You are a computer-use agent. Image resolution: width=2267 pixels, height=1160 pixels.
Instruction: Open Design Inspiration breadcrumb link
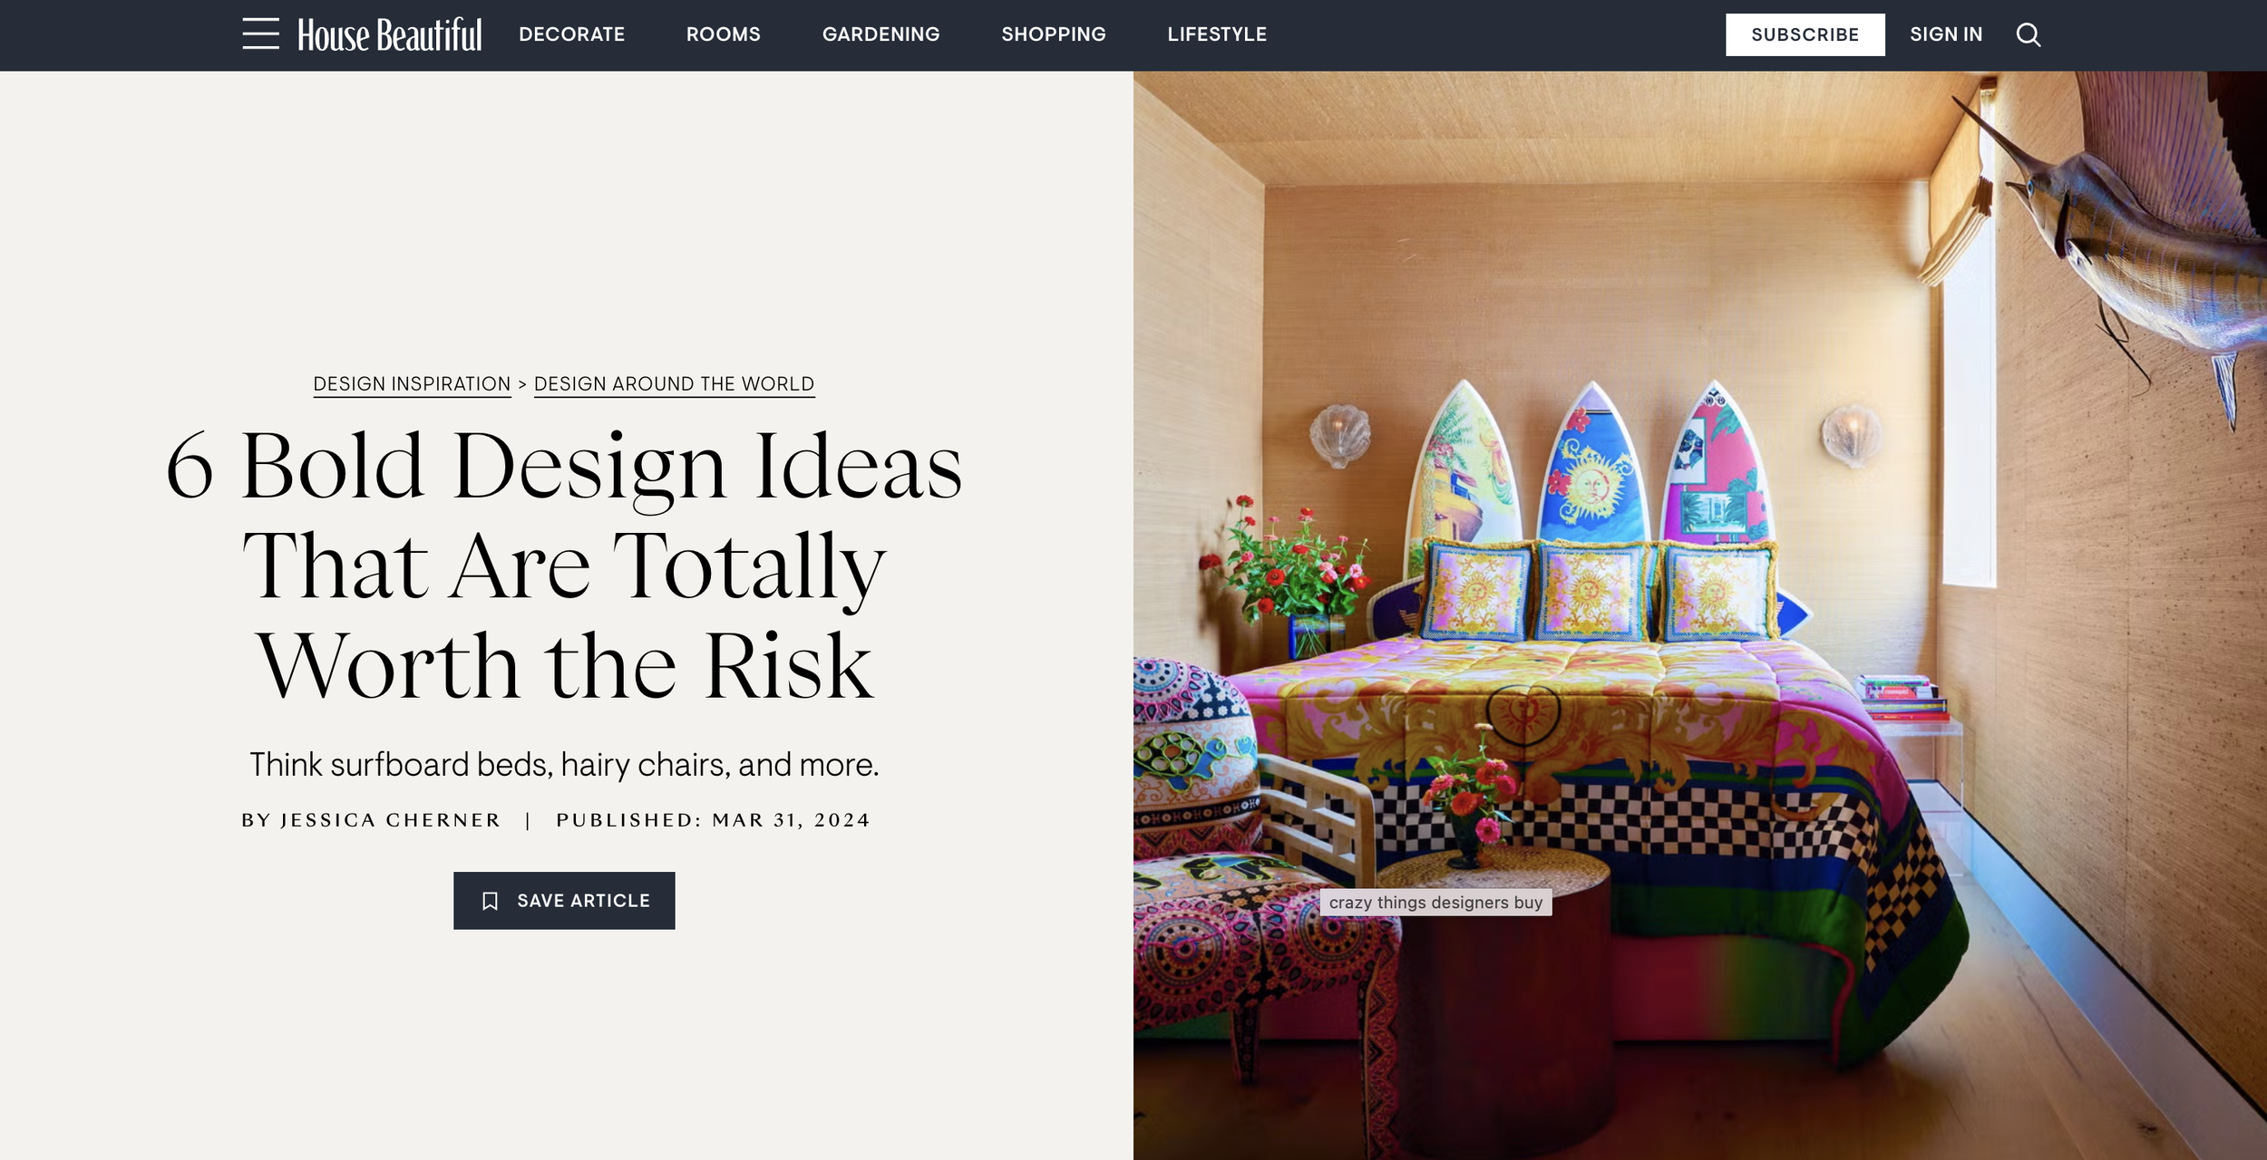click(x=412, y=384)
